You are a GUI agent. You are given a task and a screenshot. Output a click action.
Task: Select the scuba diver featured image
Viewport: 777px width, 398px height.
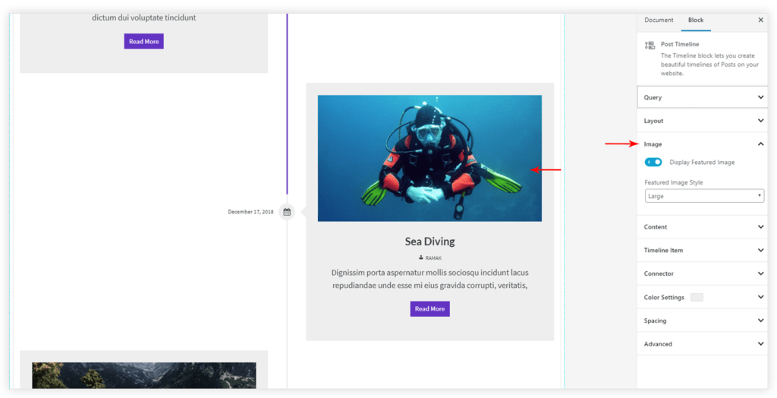pos(429,158)
